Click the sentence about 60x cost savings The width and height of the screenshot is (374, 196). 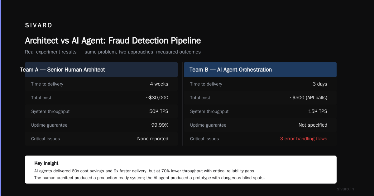(145, 171)
